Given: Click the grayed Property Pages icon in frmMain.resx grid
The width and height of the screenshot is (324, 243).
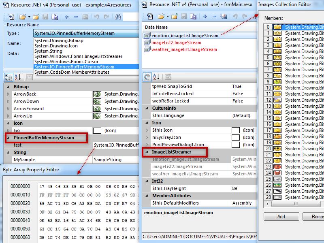Looking at the screenshot, I should 168,77.
